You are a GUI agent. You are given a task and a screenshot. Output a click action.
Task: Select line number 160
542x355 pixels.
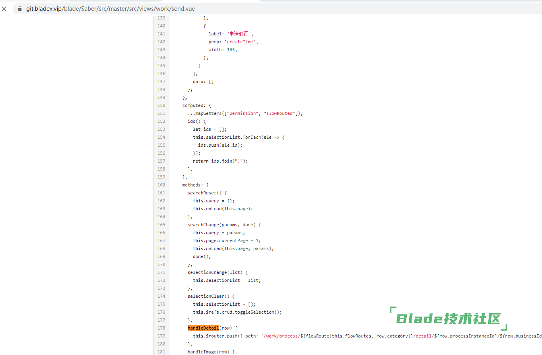[x=161, y=185]
